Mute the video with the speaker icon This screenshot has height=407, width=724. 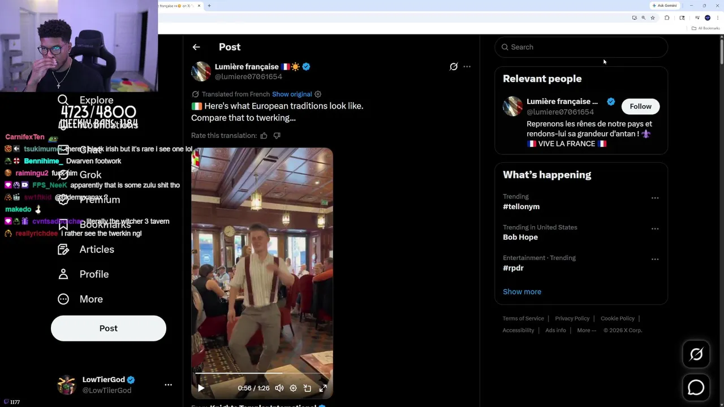(x=279, y=388)
